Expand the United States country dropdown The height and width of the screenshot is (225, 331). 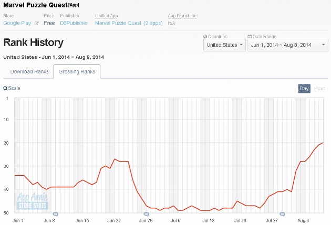point(224,45)
